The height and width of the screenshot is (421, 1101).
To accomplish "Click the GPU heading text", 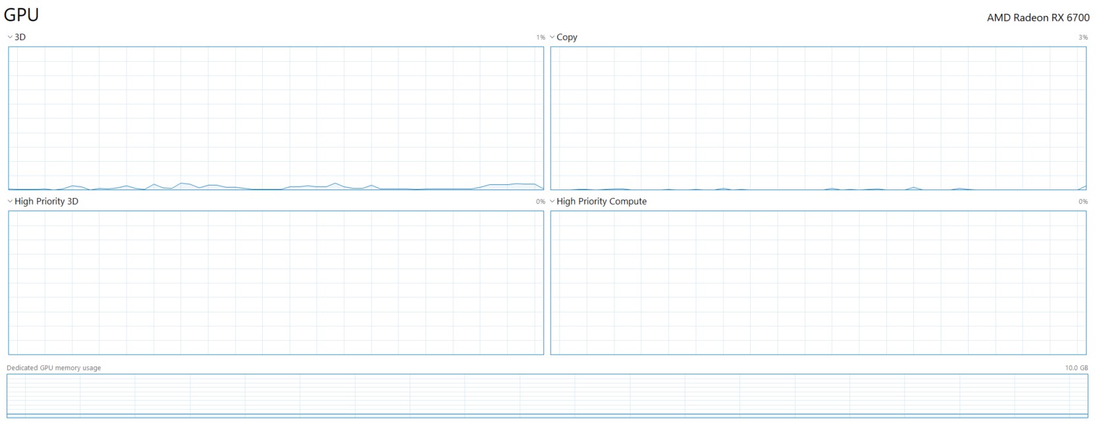I will pos(22,14).
